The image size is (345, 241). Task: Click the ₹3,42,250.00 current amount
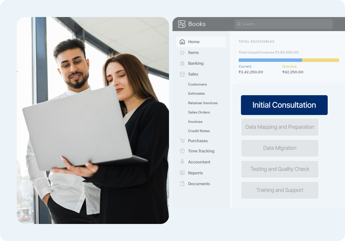click(251, 72)
